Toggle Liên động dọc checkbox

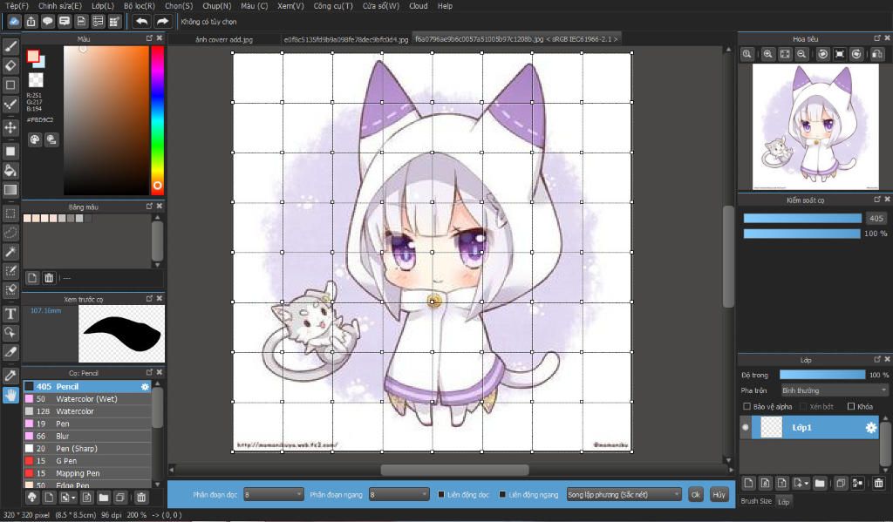(x=440, y=494)
